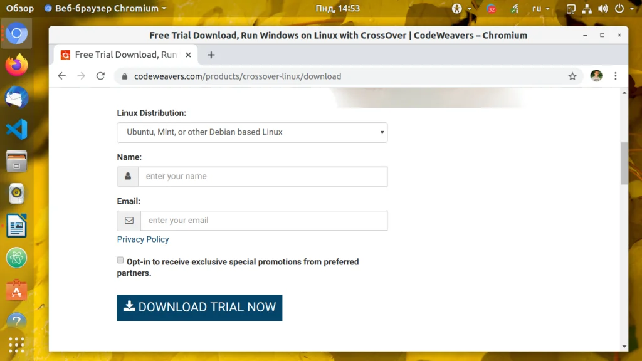Open Visual Studio Code from dock
This screenshot has height=361, width=642.
pos(16,129)
